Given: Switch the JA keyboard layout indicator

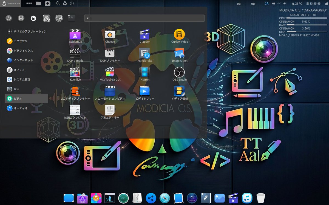Looking at the screenshot, I should coord(266,3).
